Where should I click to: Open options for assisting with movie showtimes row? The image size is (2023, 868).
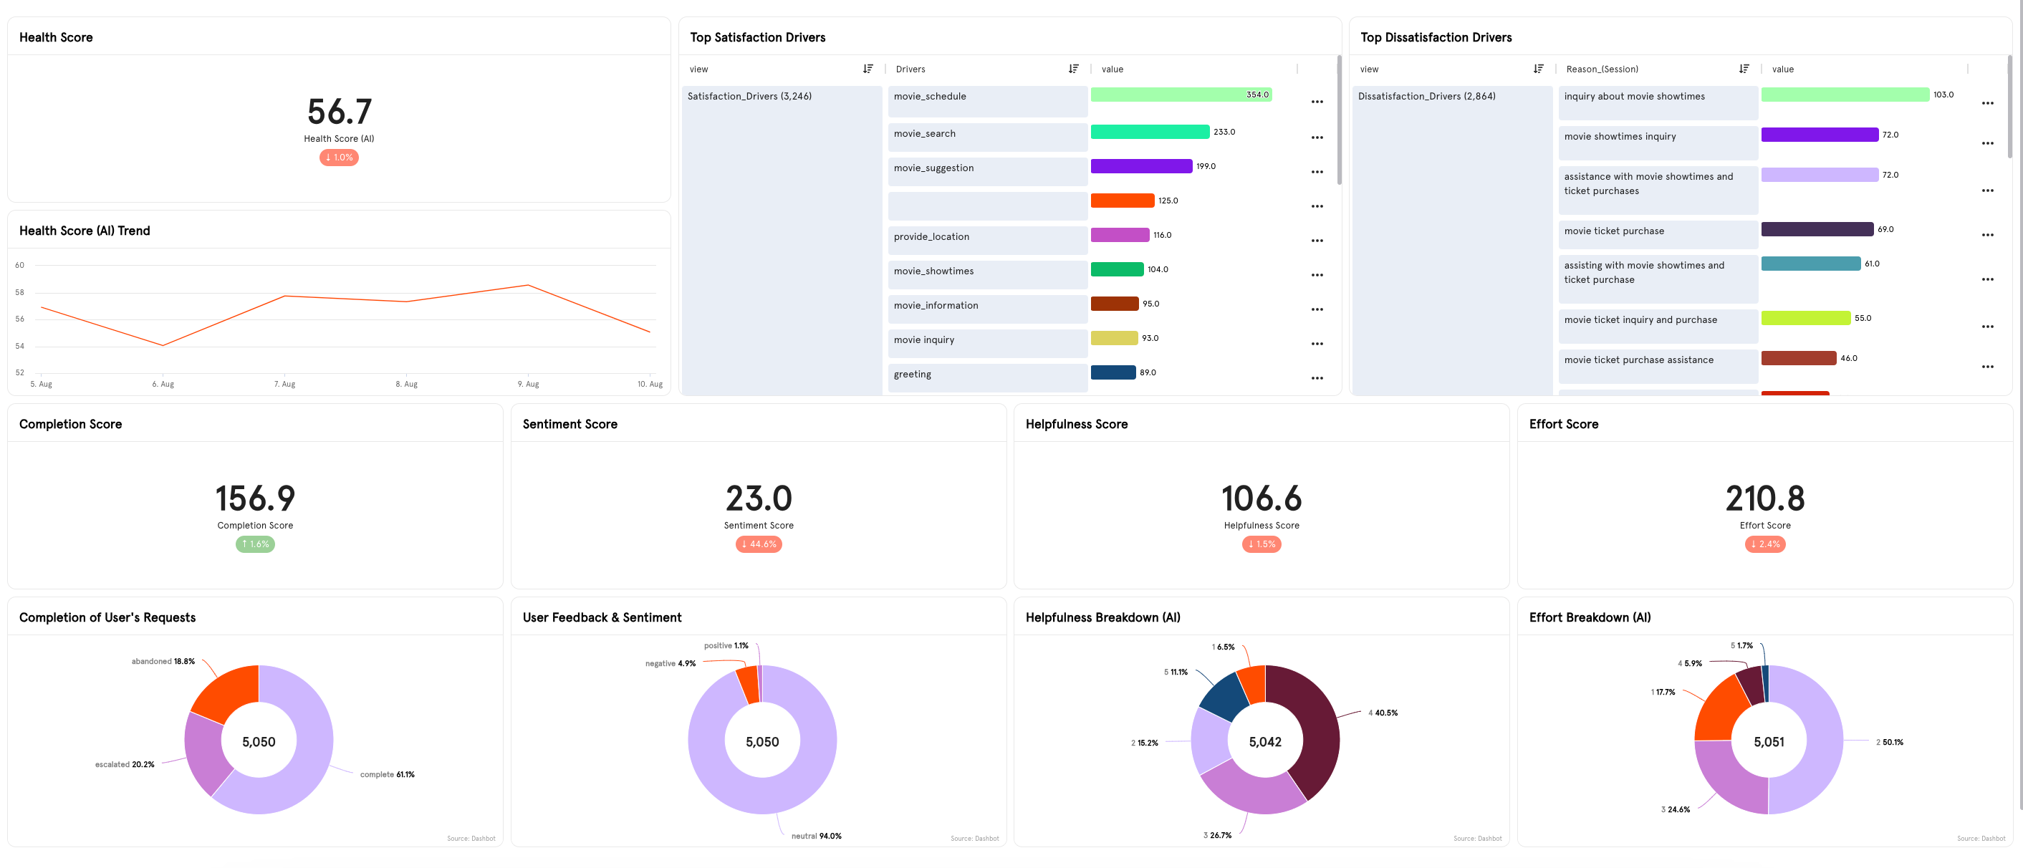1988,279
